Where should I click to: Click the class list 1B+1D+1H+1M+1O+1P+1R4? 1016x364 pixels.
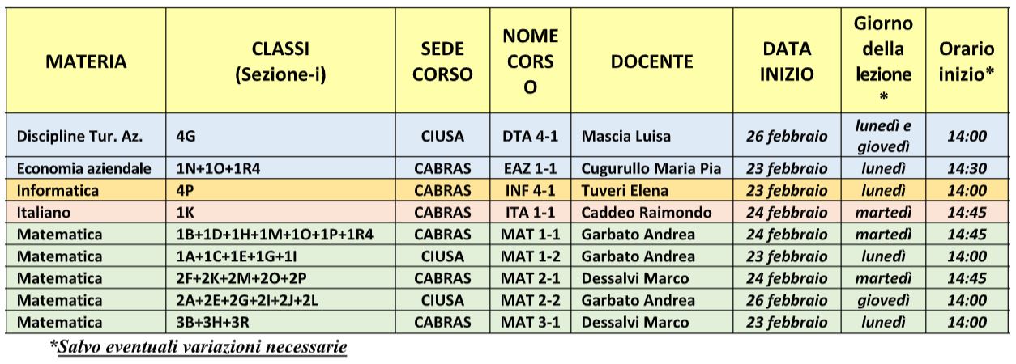[x=280, y=235]
